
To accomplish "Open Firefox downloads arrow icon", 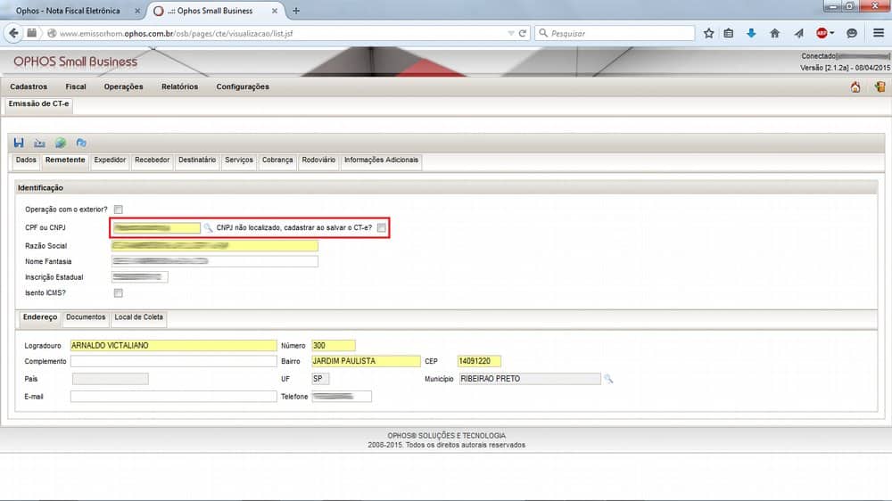I will (751, 34).
